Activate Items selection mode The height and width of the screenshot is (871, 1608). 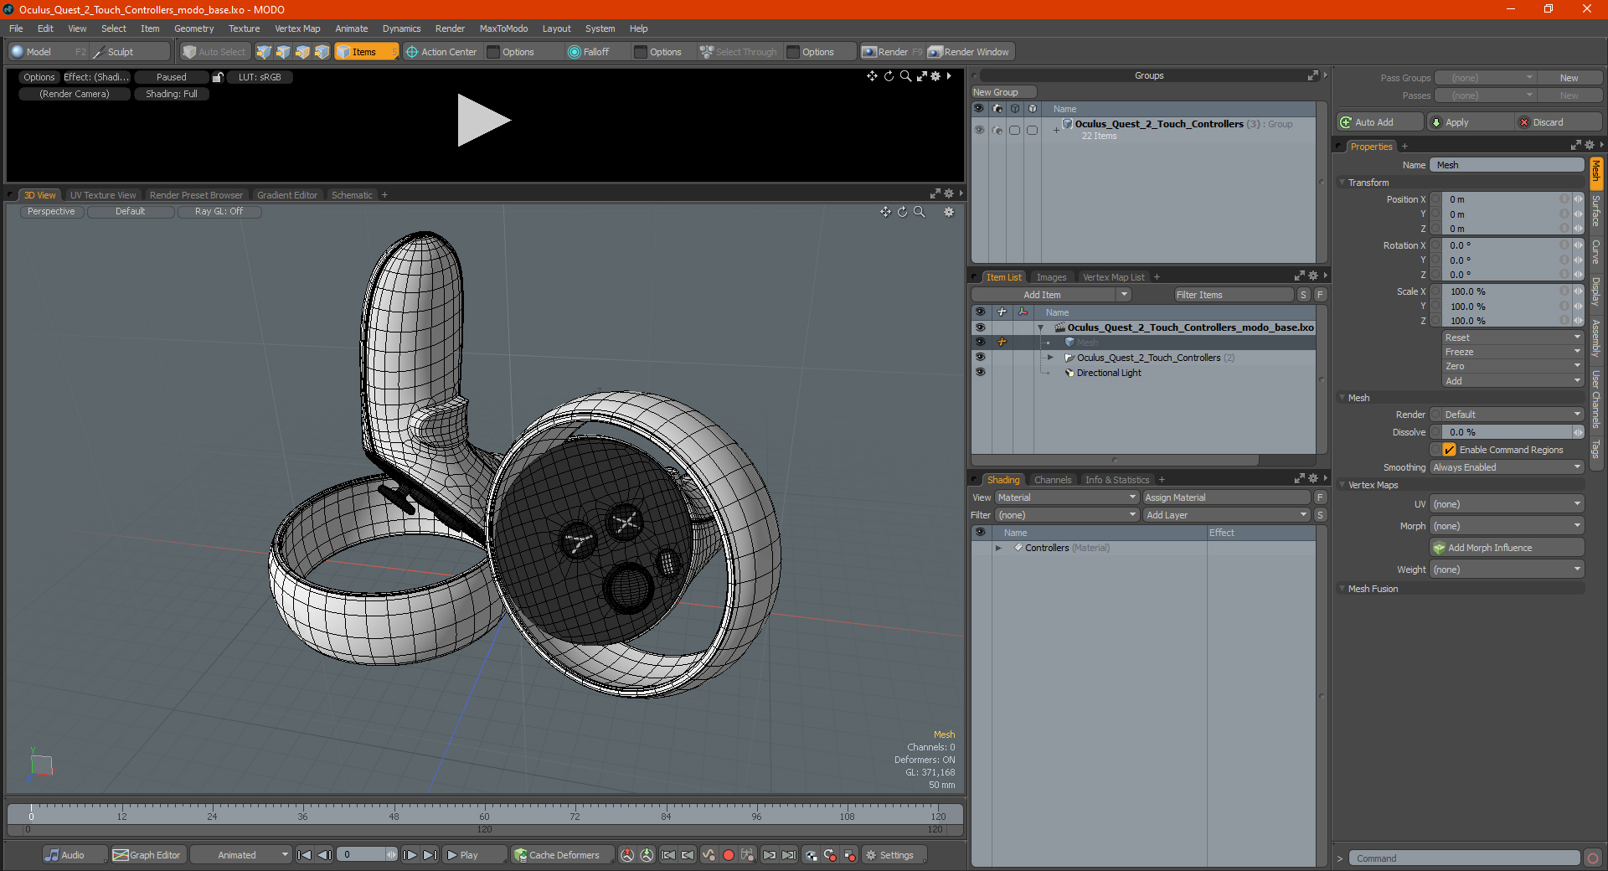tap(366, 52)
